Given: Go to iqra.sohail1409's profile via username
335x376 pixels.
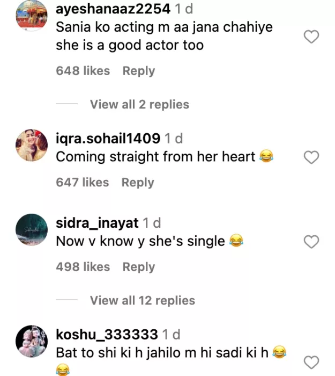Looking at the screenshot, I should [x=108, y=139].
